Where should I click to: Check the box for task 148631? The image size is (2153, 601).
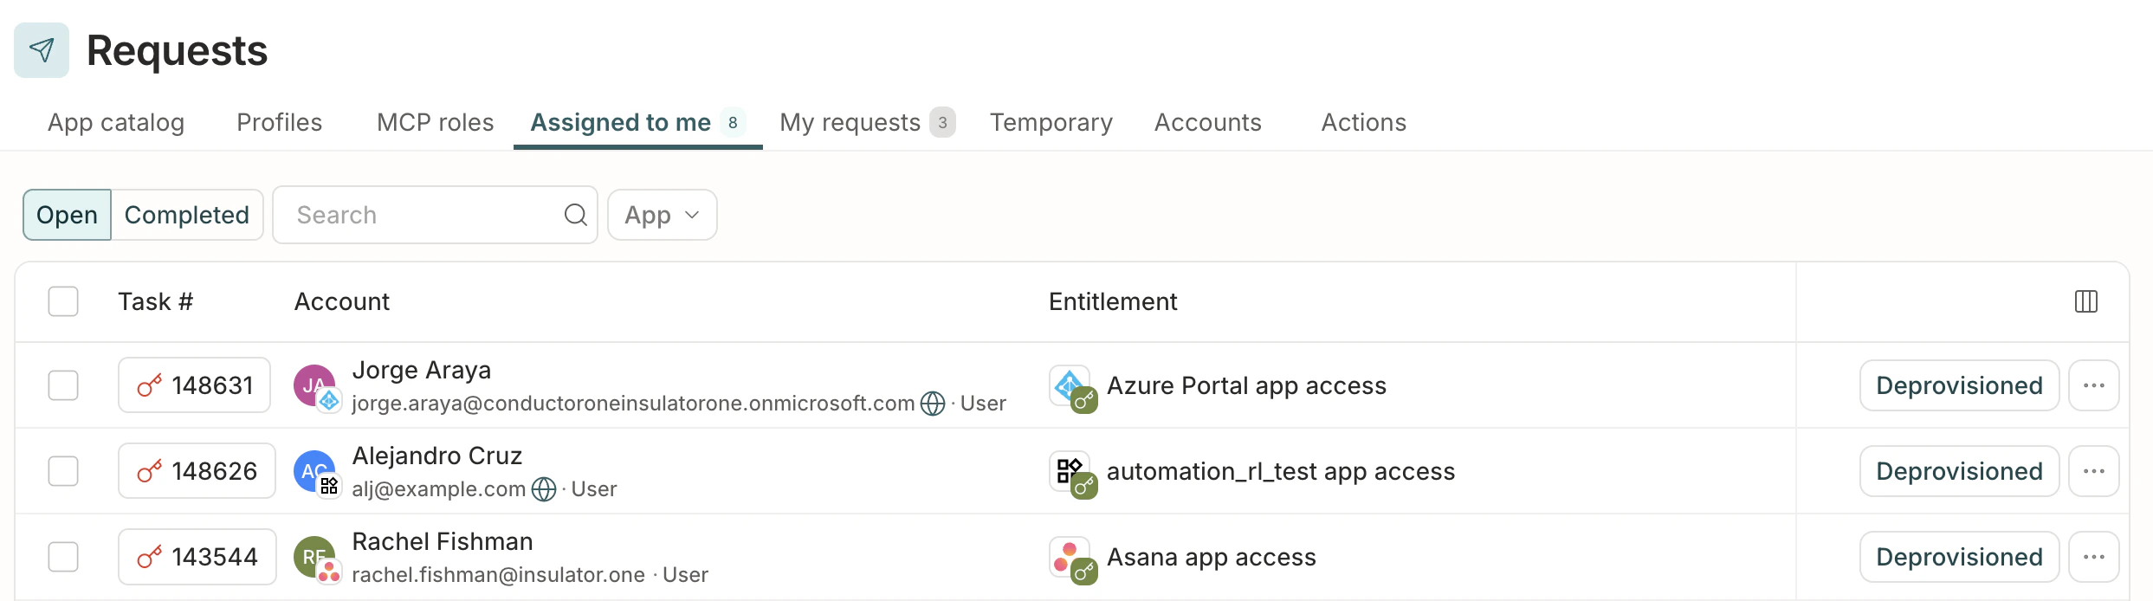tap(63, 385)
